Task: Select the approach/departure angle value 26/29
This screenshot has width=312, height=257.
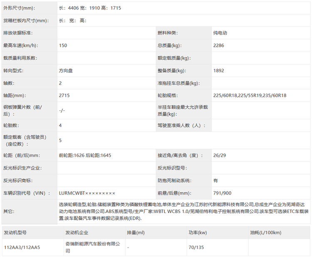Action: (219, 155)
